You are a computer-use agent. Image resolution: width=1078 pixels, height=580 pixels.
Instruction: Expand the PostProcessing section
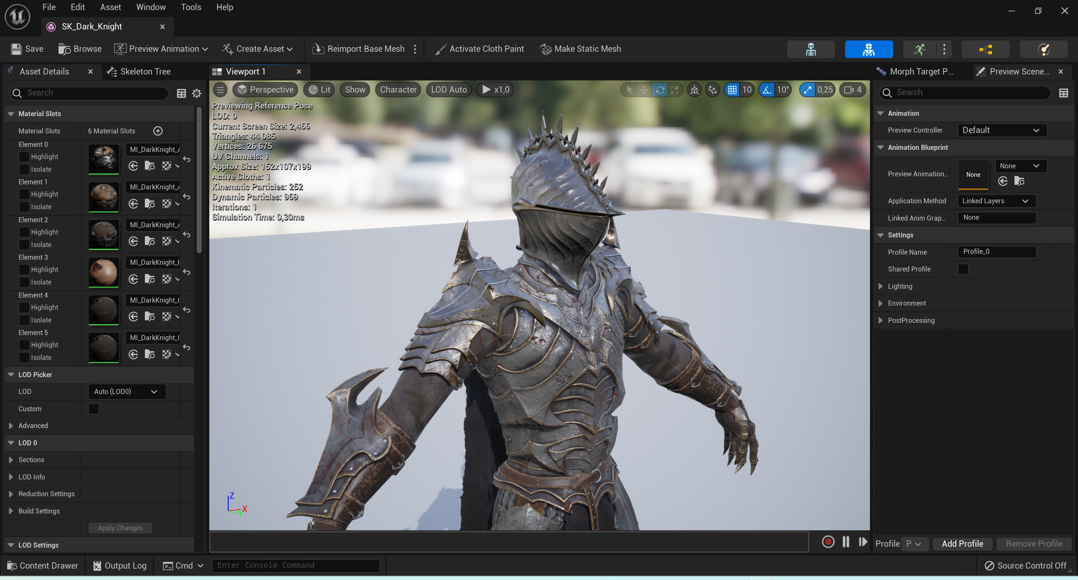coord(881,320)
